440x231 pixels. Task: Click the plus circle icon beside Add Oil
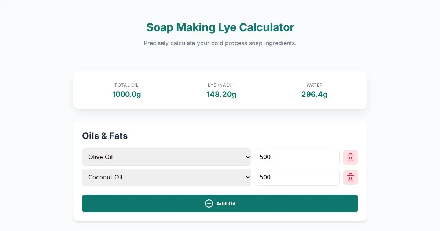point(209,203)
